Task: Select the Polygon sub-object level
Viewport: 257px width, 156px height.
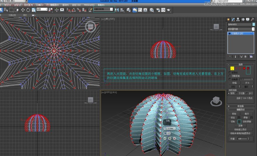Action: (244, 68)
